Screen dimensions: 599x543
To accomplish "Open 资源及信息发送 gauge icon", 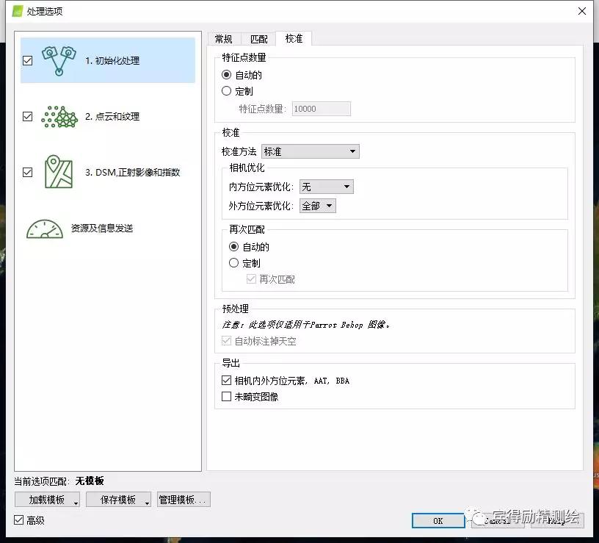I will click(x=44, y=229).
